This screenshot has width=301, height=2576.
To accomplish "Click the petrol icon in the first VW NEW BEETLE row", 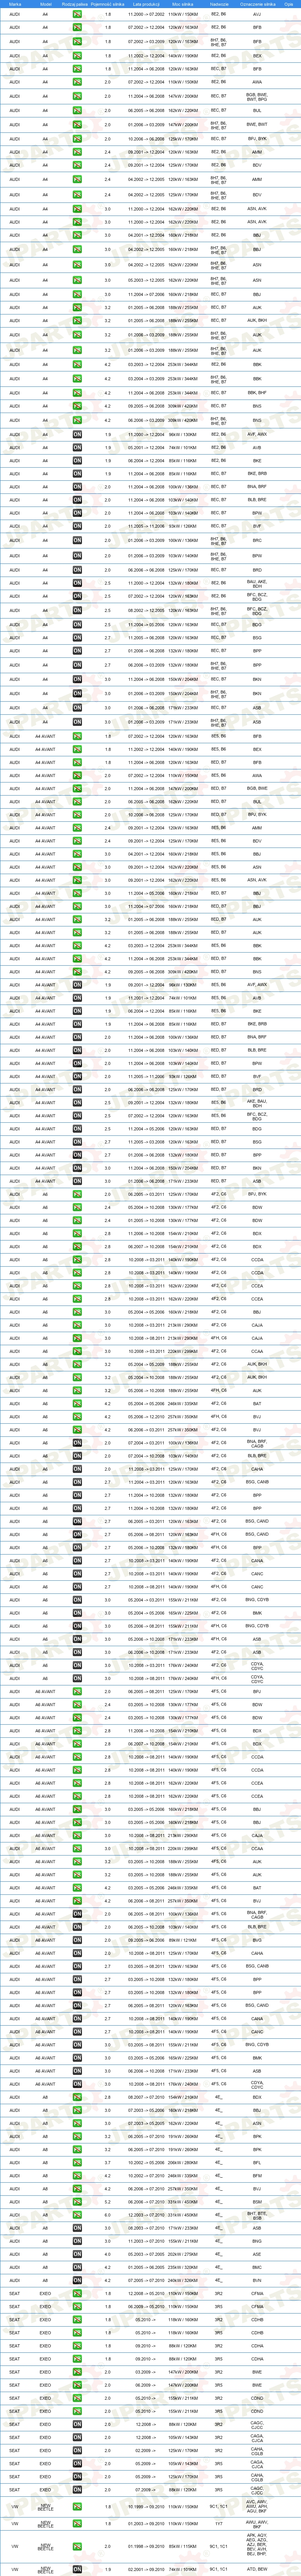I will click(x=77, y=2507).
